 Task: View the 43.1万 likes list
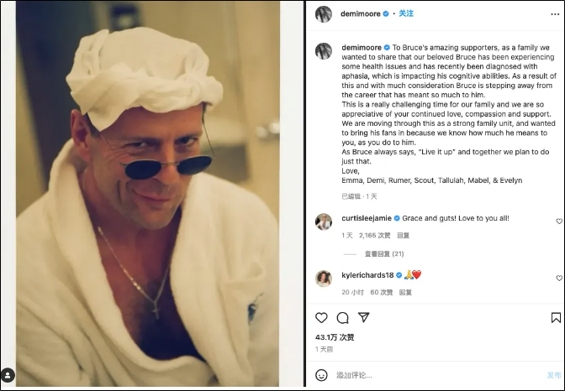coord(335,337)
